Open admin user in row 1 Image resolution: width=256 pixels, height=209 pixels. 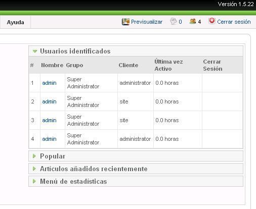point(49,83)
